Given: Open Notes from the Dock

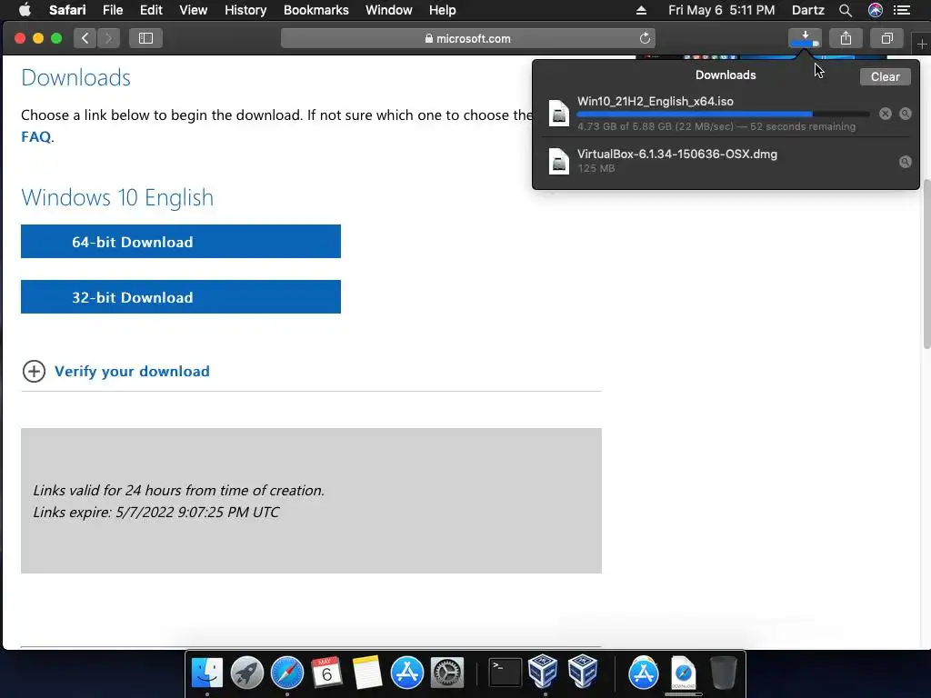Looking at the screenshot, I should (x=367, y=673).
